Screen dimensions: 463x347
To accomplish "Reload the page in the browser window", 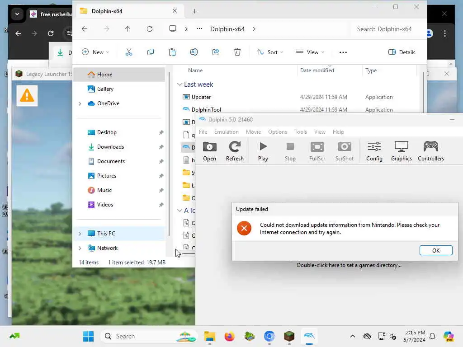I will (51, 33).
